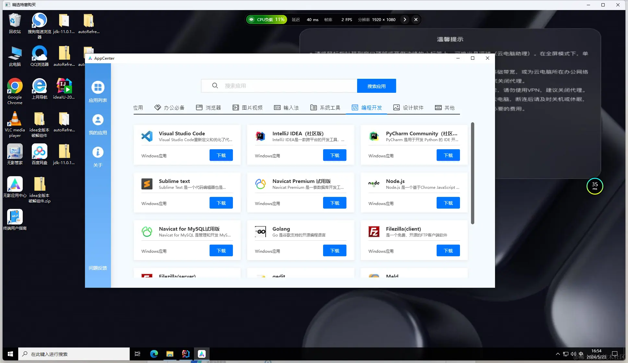Select the ideaIU-20... desktop icon

click(x=64, y=89)
